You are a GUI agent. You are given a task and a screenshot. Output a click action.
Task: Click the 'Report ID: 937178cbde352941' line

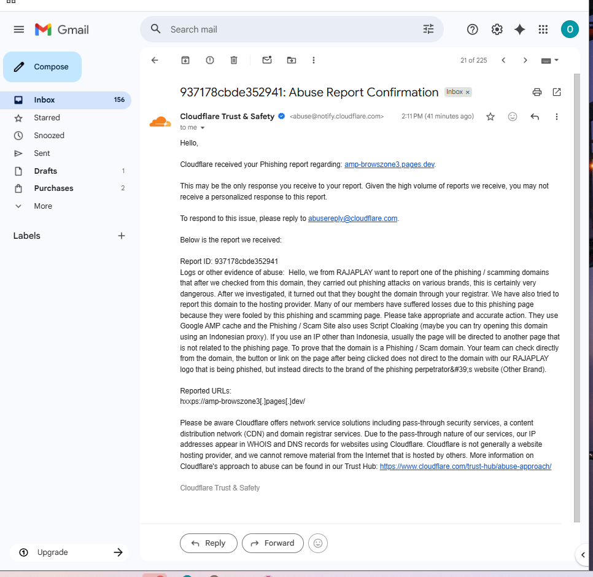[229, 261]
